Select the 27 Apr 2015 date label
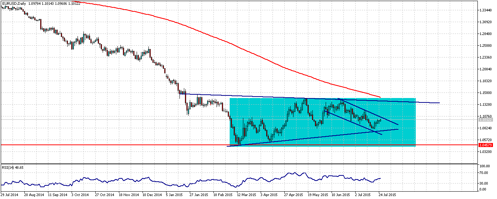 (294, 194)
